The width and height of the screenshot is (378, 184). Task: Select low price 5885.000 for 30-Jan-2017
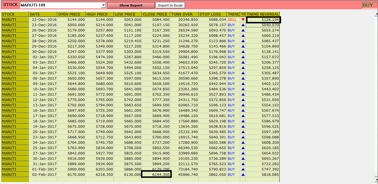point(128,159)
